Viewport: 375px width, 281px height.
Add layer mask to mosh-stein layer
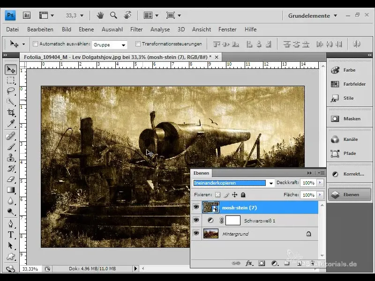click(262, 263)
